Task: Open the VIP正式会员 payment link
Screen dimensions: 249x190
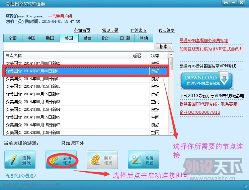Action: coord(212,49)
